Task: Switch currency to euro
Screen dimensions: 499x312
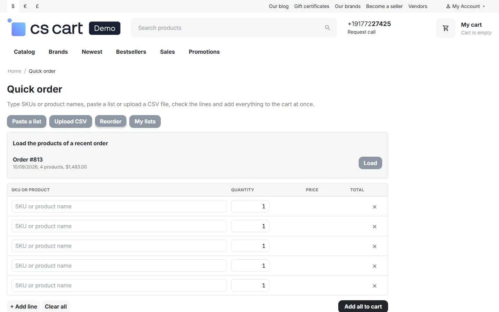Action: click(25, 6)
